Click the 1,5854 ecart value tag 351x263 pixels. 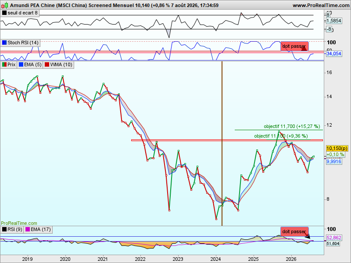[334, 21]
